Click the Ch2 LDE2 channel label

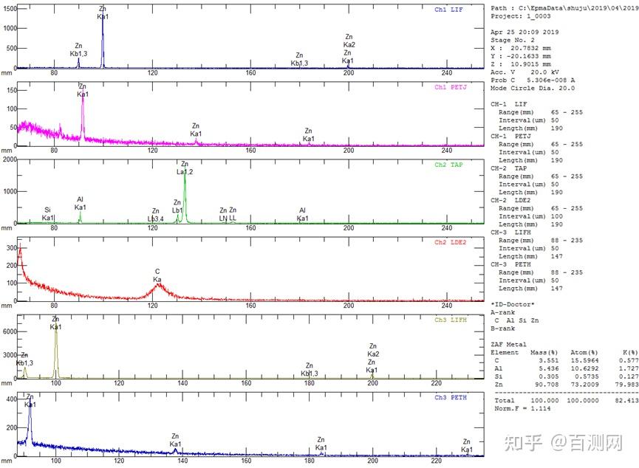[451, 242]
